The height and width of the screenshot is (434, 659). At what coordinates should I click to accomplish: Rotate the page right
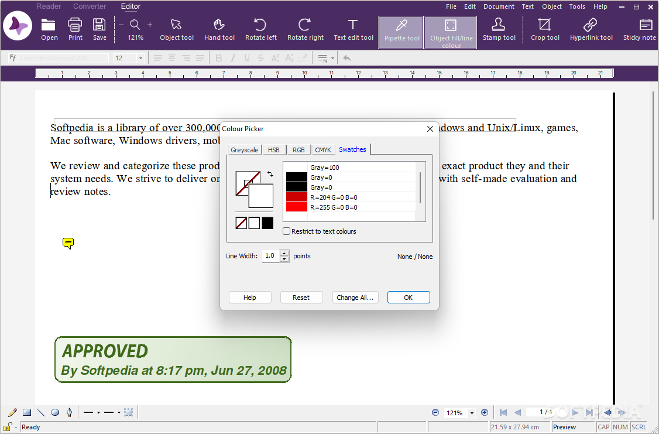click(x=305, y=29)
